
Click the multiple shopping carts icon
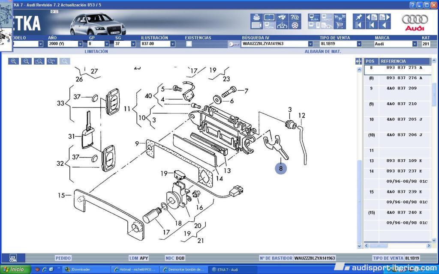340,17
